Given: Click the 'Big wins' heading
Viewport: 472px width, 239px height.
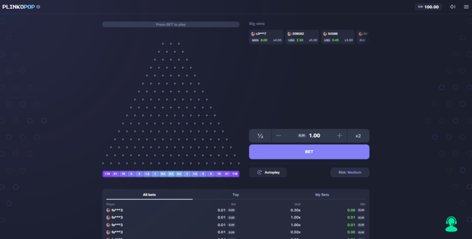Looking at the screenshot, I should 257,23.
